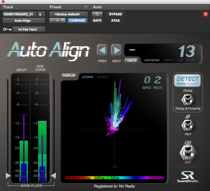210x191 pixels.
Task: Click the key input key icon
Action: pyautogui.click(x=7, y=29)
